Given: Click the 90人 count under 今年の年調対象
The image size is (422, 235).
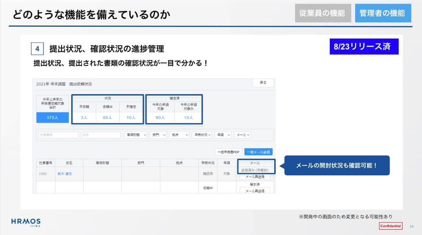Looking at the screenshot, I should coord(160,117).
